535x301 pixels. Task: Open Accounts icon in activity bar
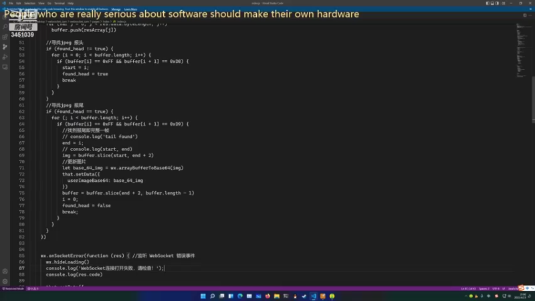click(5, 272)
